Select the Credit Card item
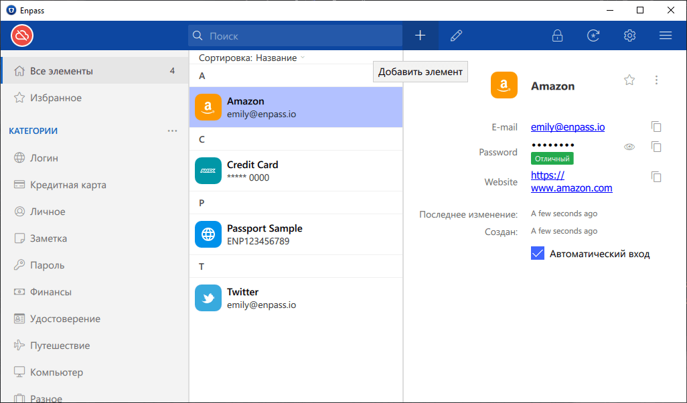 (x=296, y=171)
